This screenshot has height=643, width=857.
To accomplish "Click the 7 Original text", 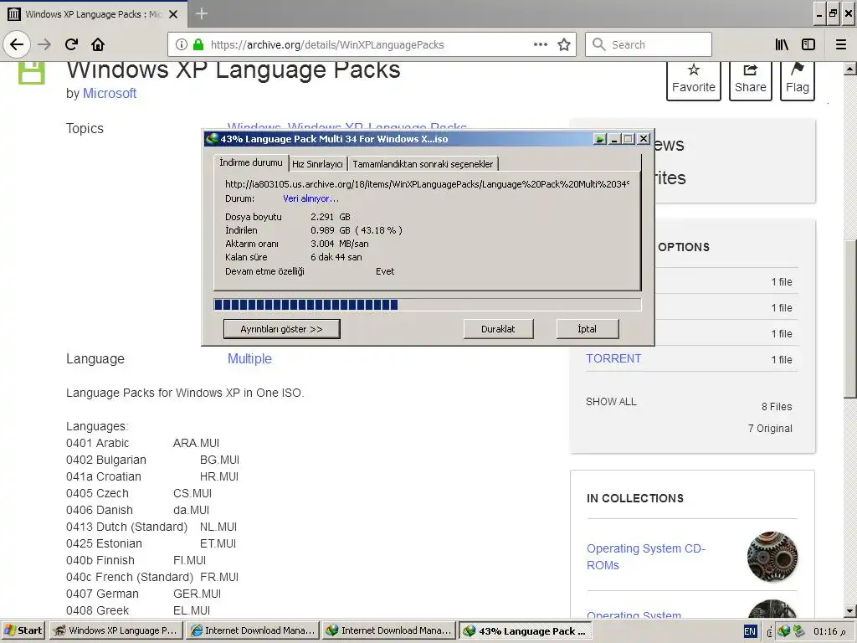I will pos(770,428).
